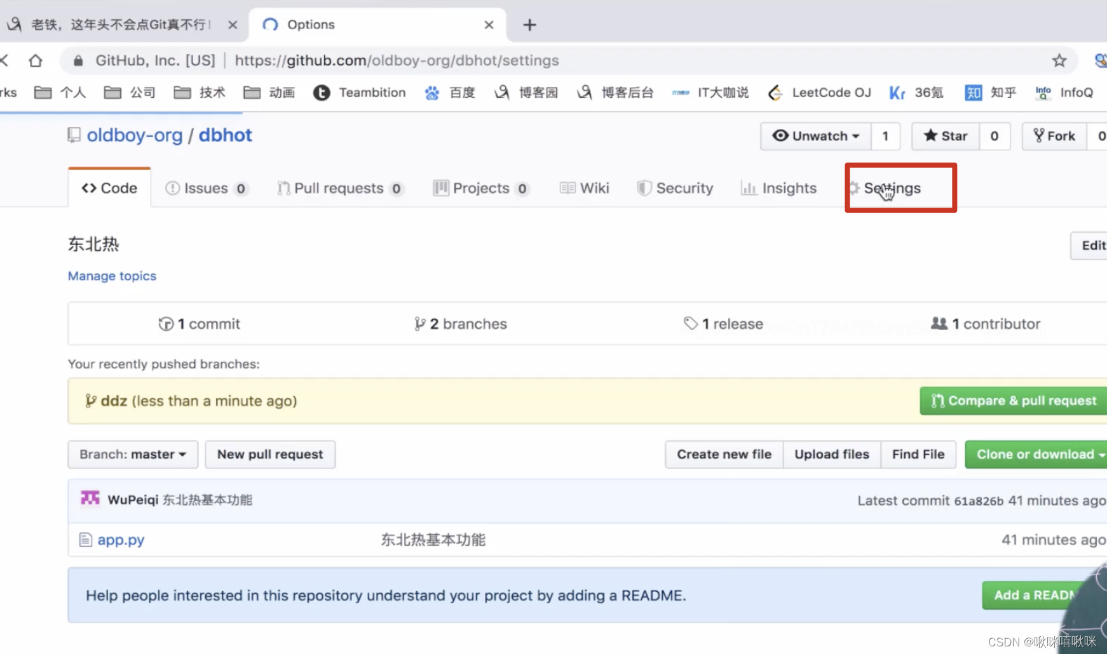1107x654 pixels.
Task: Switch to the Pull requests tab
Action: tap(340, 189)
